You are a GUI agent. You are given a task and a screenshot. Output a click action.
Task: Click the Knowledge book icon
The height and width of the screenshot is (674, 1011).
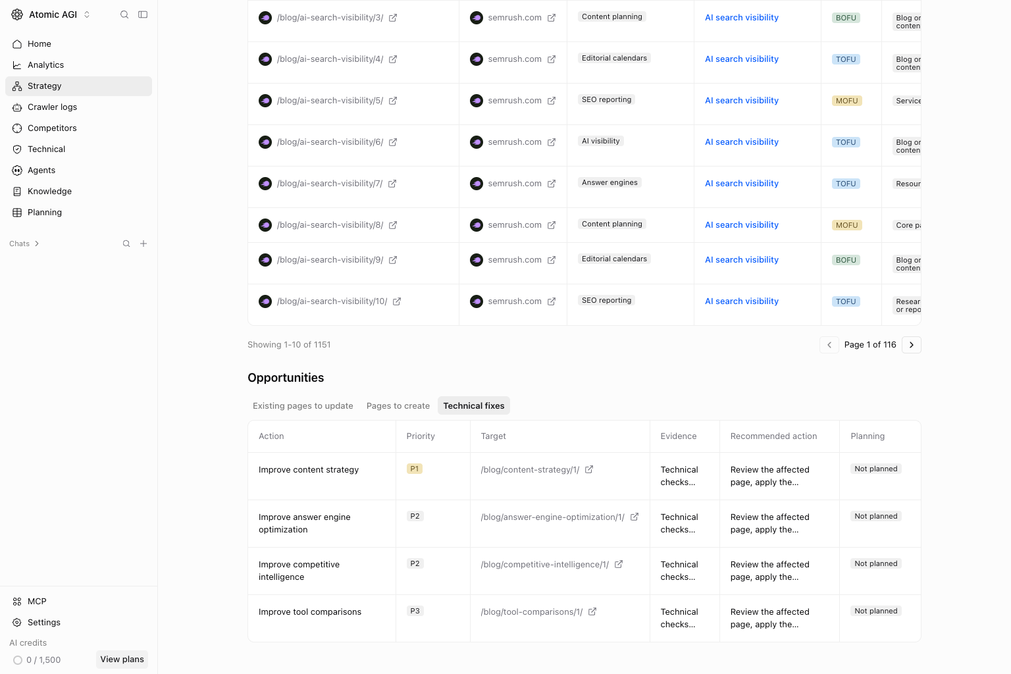click(x=17, y=192)
